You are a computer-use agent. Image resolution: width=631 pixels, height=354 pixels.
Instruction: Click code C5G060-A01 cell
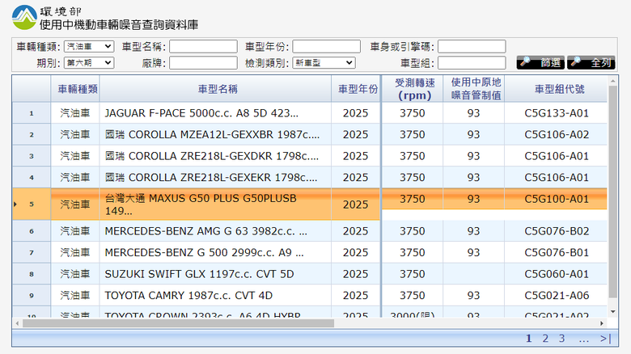point(556,274)
